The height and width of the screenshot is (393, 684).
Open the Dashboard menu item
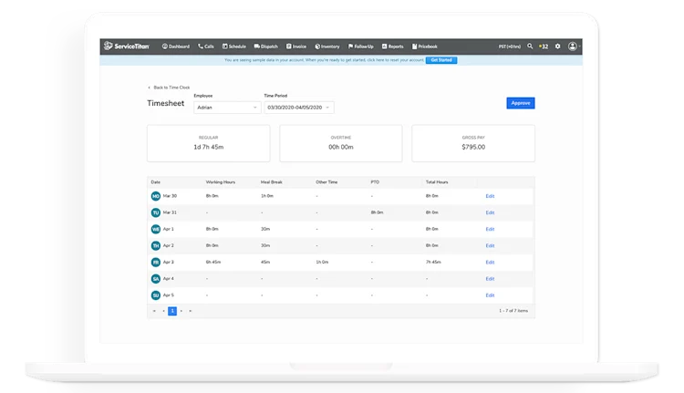[x=176, y=47]
